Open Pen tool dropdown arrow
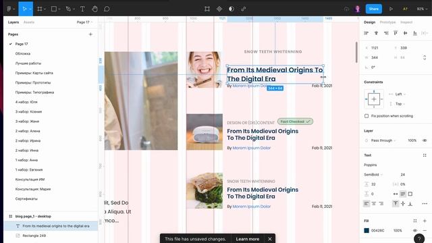 pos(74,9)
